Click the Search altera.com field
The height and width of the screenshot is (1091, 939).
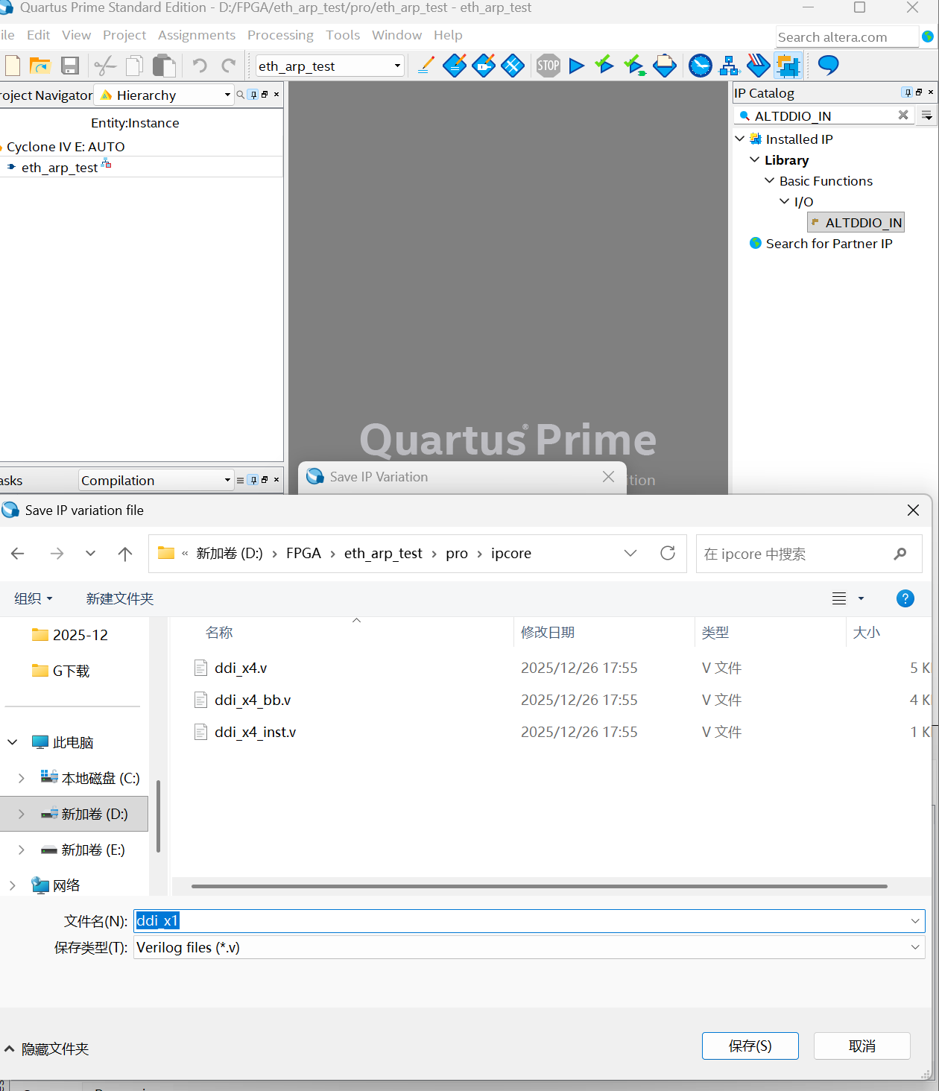click(847, 37)
